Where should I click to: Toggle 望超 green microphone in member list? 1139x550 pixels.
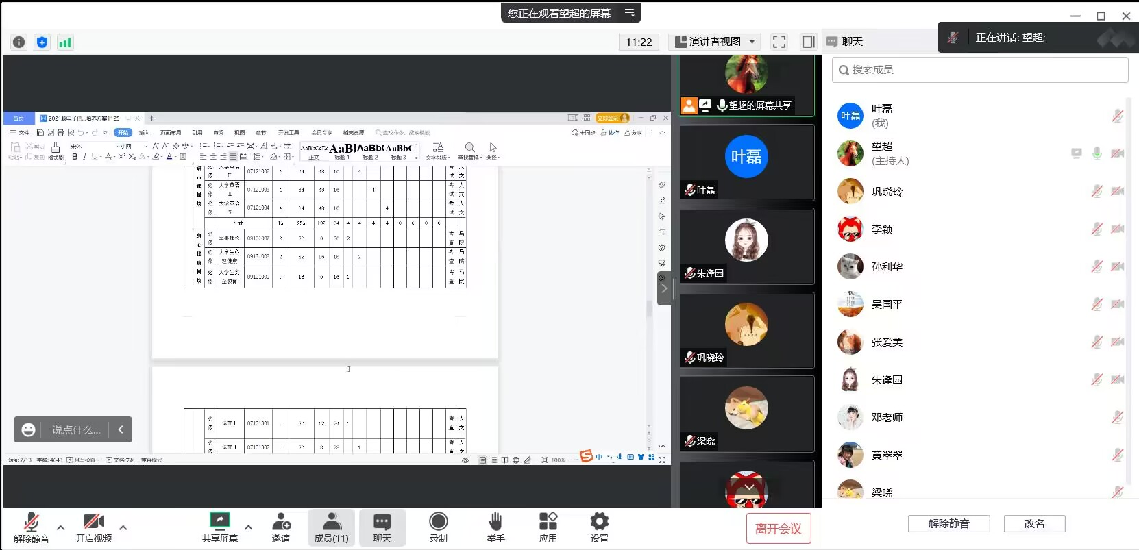tap(1097, 153)
